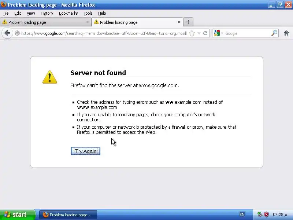Bookmark this page with the star icon

(x=192, y=33)
